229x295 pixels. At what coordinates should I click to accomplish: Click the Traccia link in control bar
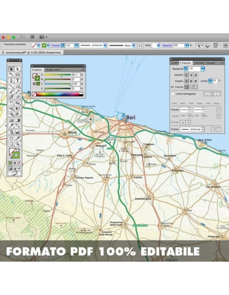tap(55, 45)
